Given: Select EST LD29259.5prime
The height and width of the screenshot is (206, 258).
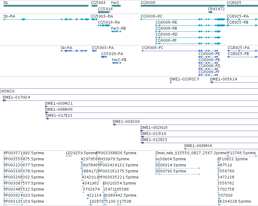Looking at the screenshot, I should (81, 153).
